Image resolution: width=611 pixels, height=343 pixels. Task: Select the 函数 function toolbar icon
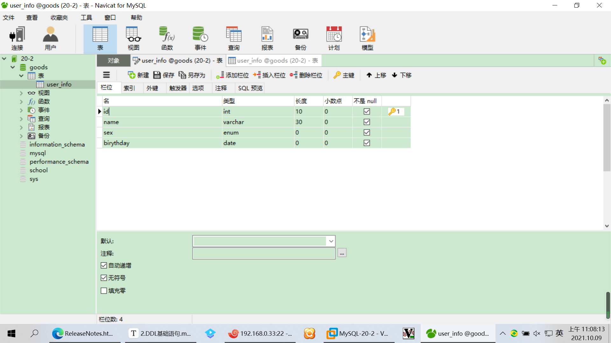167,38
